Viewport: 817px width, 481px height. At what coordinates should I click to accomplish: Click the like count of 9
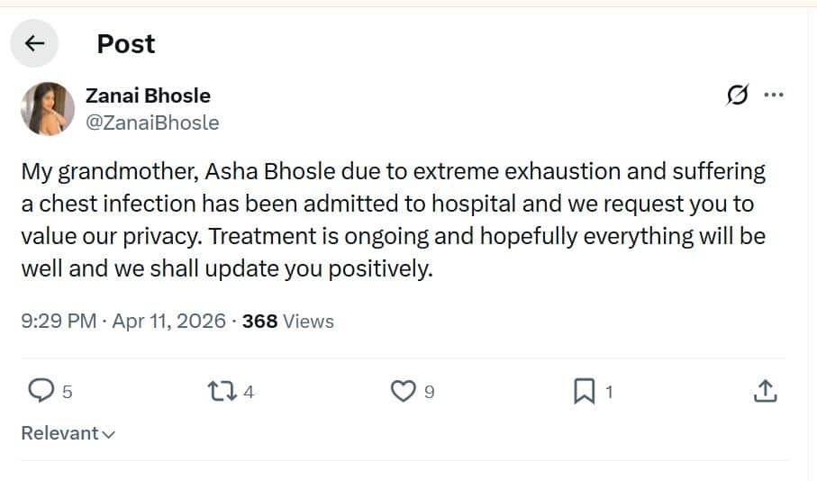click(x=430, y=392)
